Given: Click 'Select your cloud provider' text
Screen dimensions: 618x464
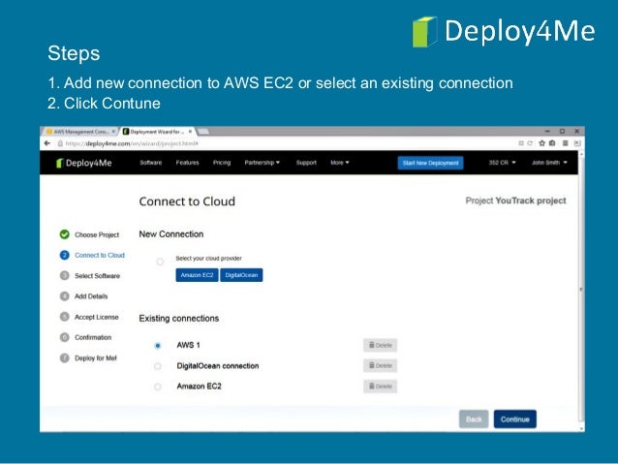Looking at the screenshot, I should 208,259.
